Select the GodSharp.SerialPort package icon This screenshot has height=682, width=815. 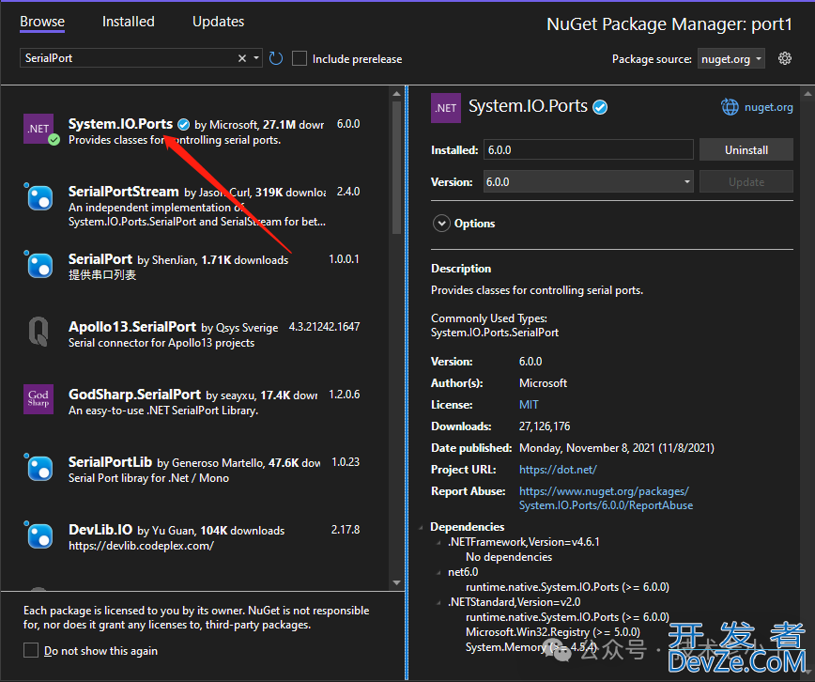[x=38, y=399]
